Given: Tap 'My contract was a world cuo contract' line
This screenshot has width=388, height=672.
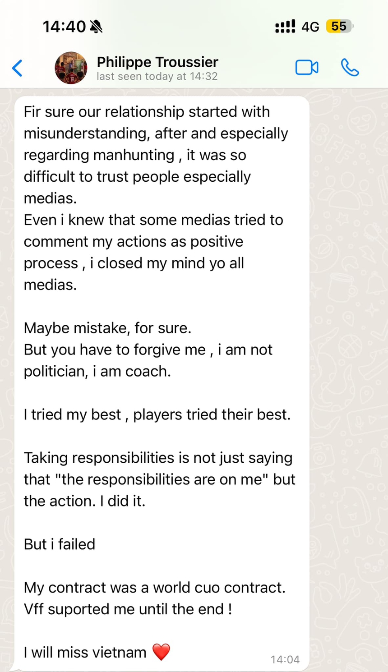Looking at the screenshot, I should coord(154,588).
